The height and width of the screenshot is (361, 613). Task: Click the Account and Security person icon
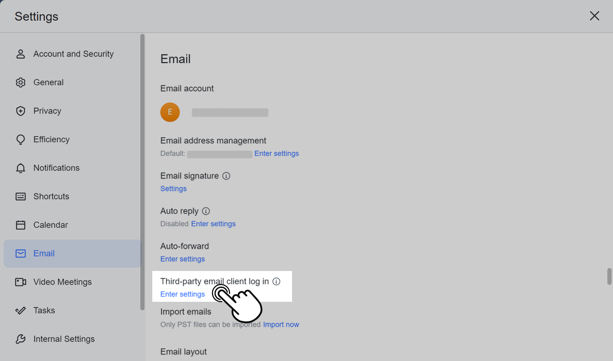pyautogui.click(x=20, y=54)
